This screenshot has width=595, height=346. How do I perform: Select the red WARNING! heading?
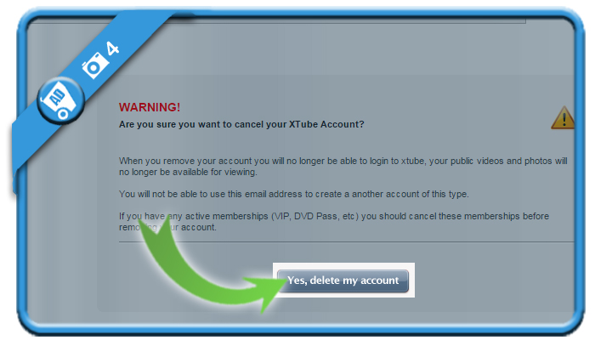point(150,107)
